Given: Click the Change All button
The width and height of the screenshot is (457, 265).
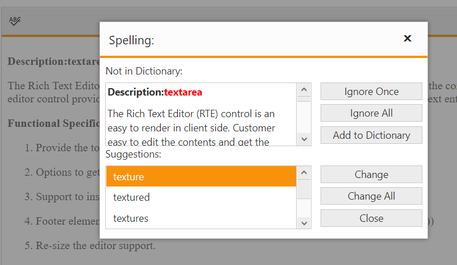Looking at the screenshot, I should coord(371,196).
